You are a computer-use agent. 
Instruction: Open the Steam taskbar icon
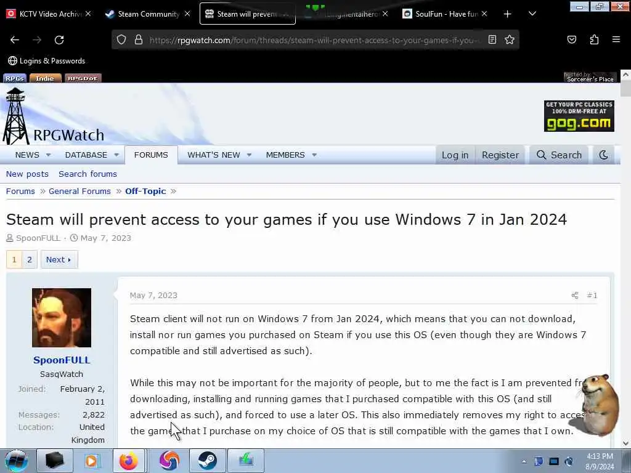click(207, 461)
